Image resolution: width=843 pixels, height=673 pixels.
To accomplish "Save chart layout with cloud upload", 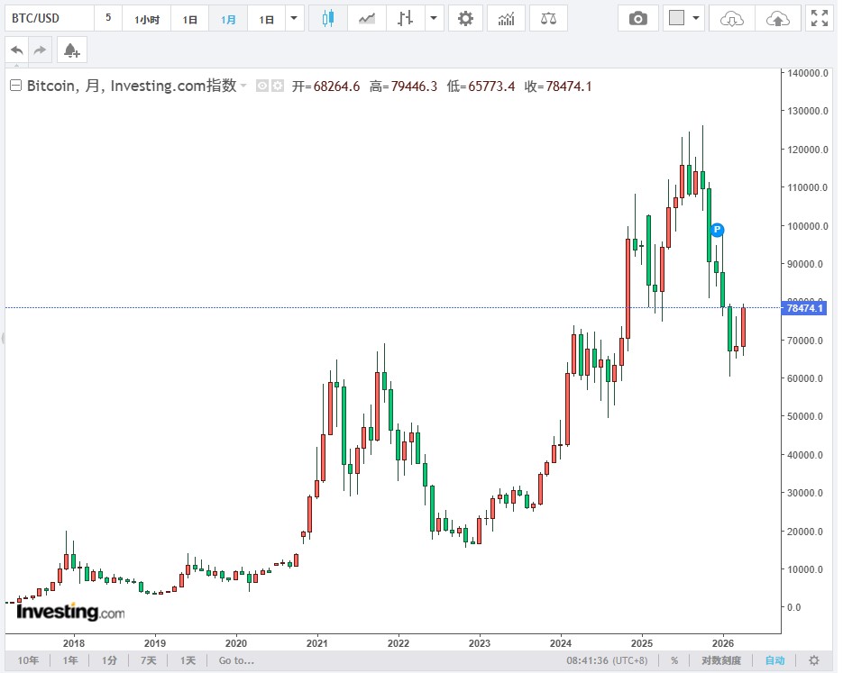I will click(777, 19).
